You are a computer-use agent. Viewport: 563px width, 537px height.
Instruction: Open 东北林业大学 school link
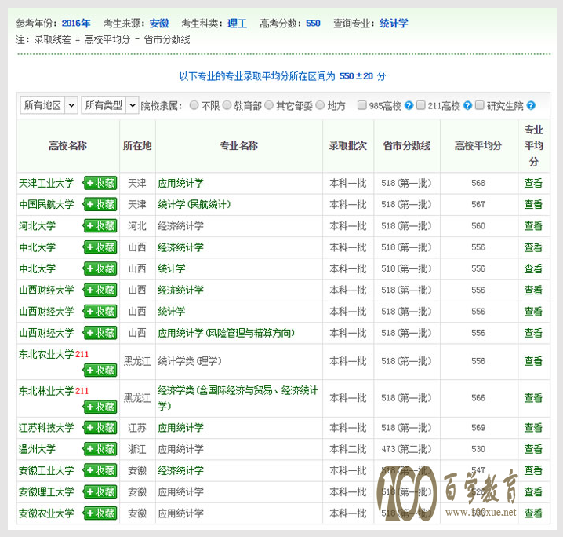click(46, 391)
